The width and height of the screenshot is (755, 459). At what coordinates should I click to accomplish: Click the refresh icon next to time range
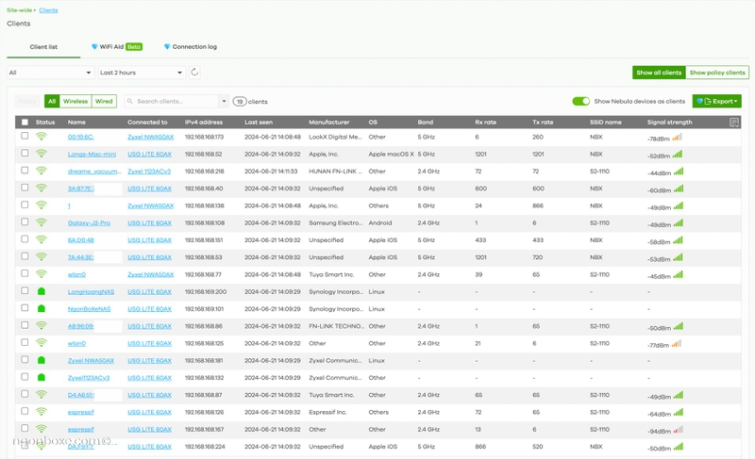194,72
